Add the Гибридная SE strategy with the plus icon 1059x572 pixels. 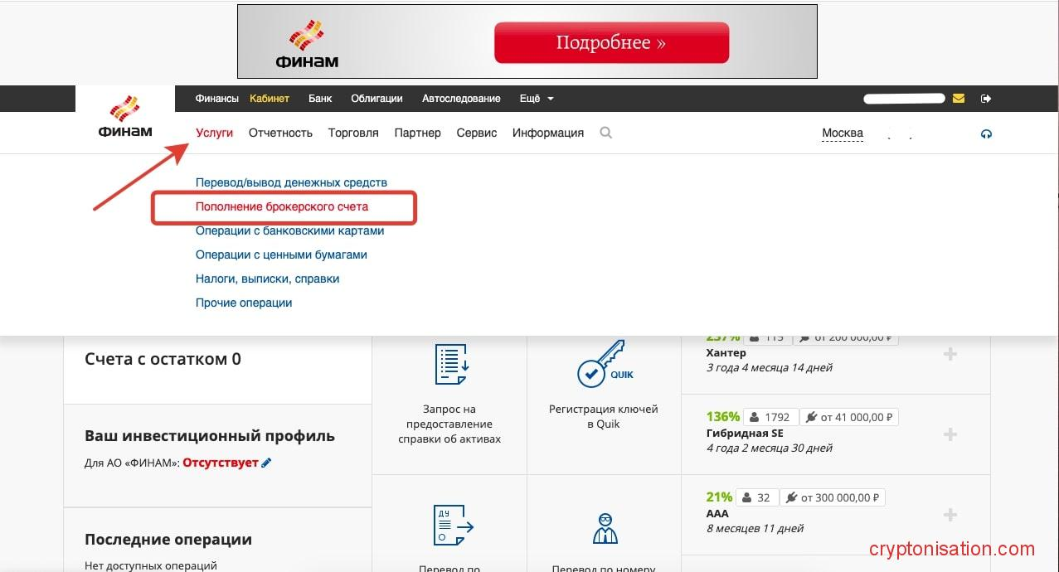952,434
